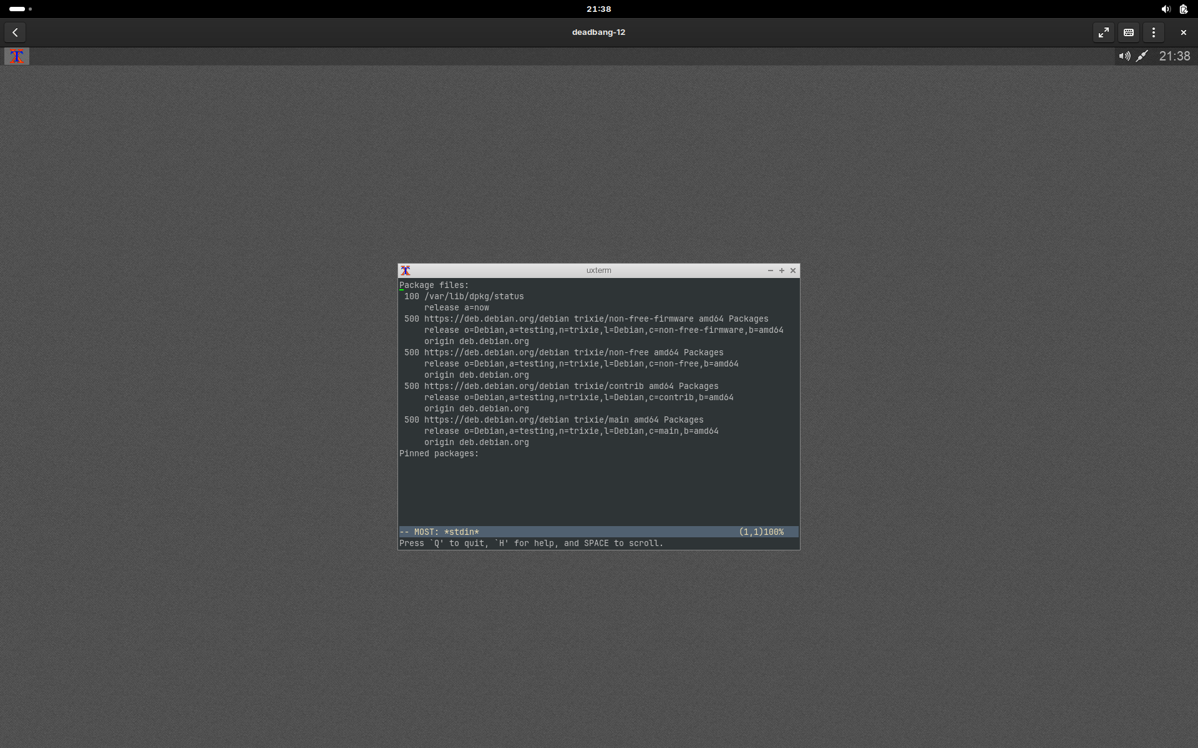Close the deadbang-12 remote session
Viewport: 1198px width, 748px height.
coord(1183,32)
